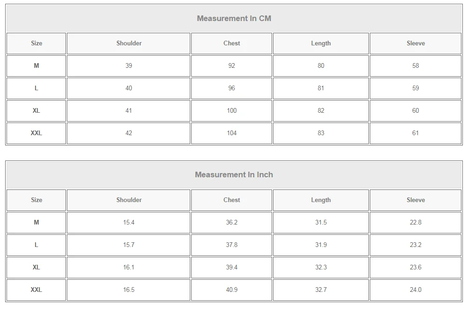The image size is (475, 312).
Task: Click the chest value 40.9 cell
Action: [x=231, y=290]
